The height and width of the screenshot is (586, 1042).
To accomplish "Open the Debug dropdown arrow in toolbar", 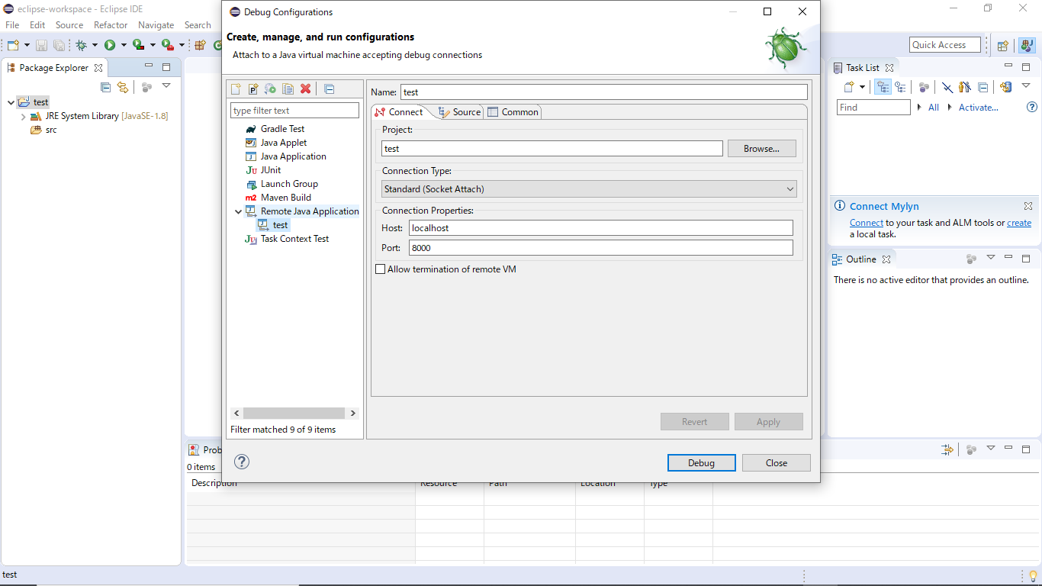I will click(95, 46).
